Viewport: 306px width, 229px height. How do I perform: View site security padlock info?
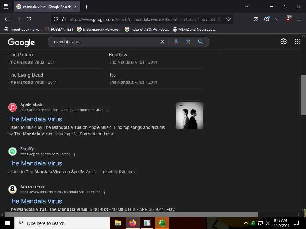pyautogui.click(x=64, y=19)
